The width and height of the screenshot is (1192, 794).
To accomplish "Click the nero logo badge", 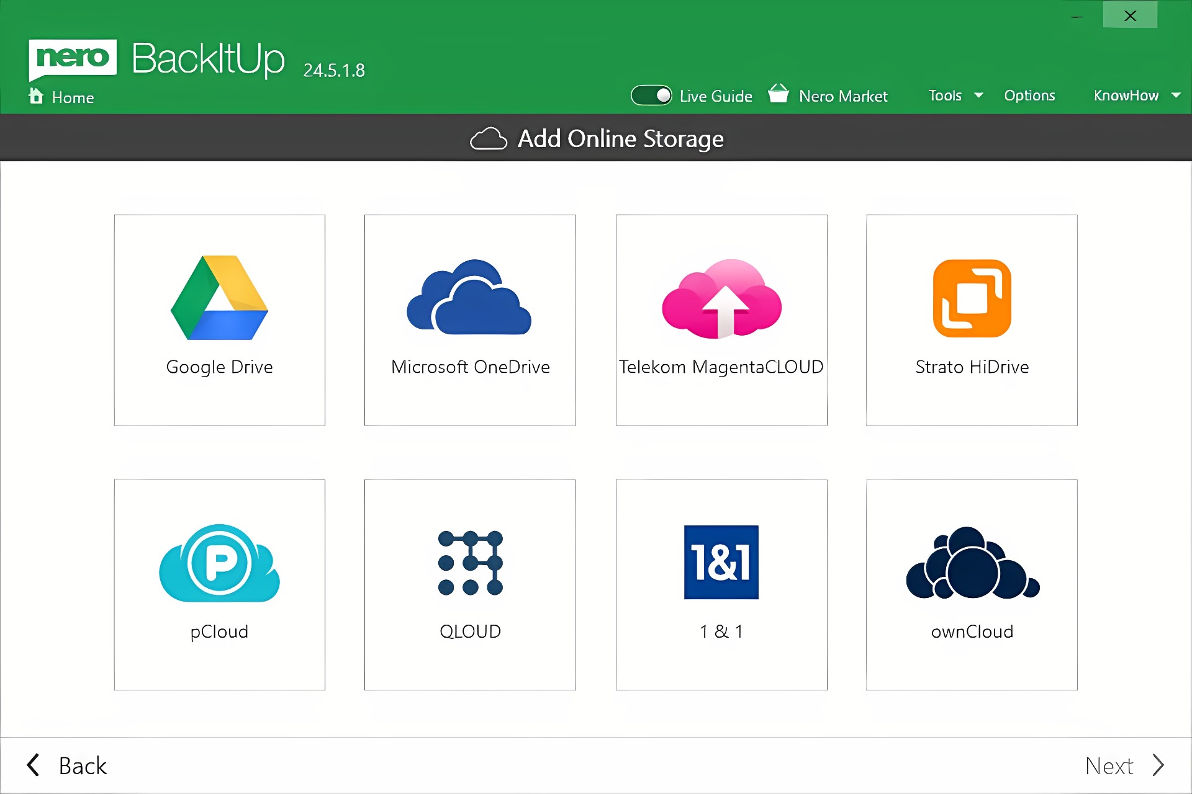I will click(73, 58).
